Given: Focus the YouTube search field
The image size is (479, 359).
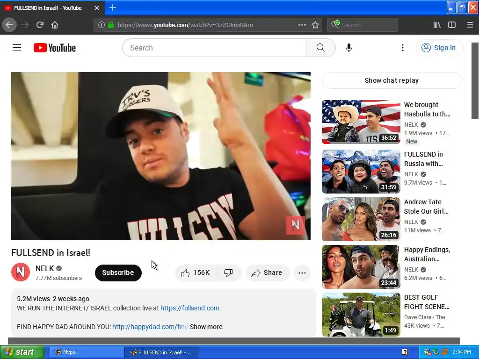Looking at the screenshot, I should tap(214, 48).
